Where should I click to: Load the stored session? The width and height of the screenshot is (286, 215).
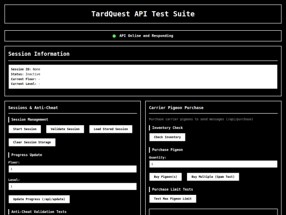tap(111, 129)
